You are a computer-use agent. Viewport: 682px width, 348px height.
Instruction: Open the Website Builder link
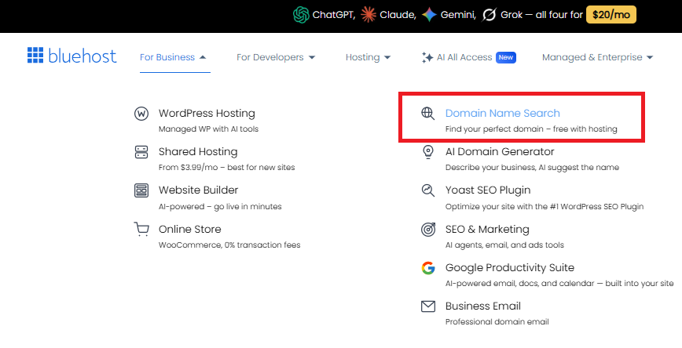click(x=198, y=190)
